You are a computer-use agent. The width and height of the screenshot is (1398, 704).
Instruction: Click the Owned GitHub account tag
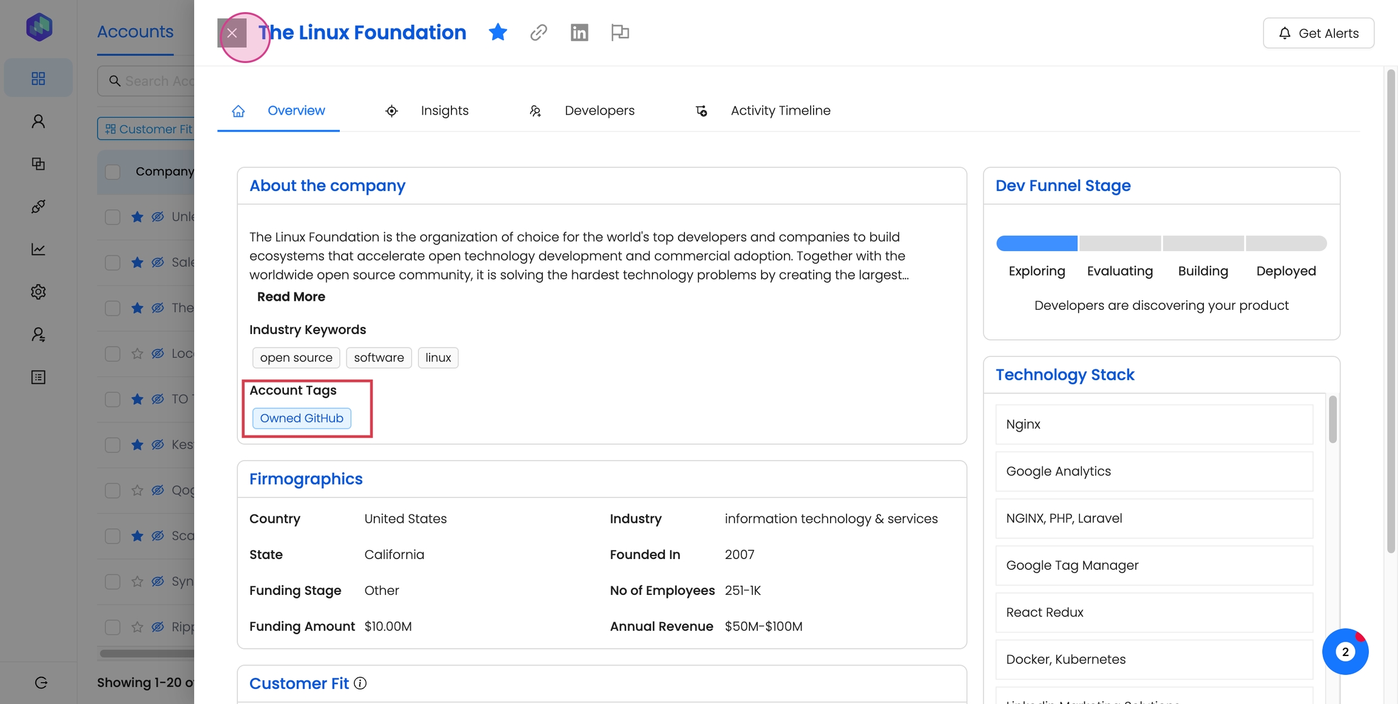(x=302, y=418)
